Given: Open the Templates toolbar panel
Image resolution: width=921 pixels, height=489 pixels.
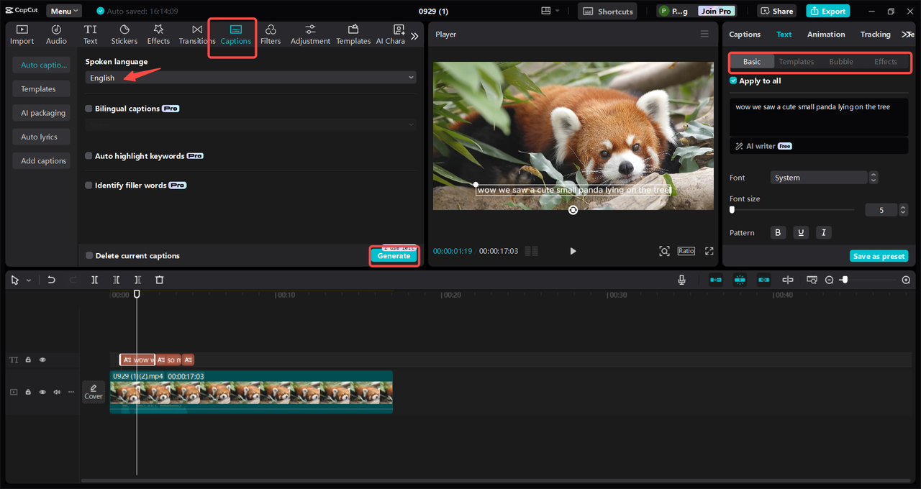Looking at the screenshot, I should 353,35.
